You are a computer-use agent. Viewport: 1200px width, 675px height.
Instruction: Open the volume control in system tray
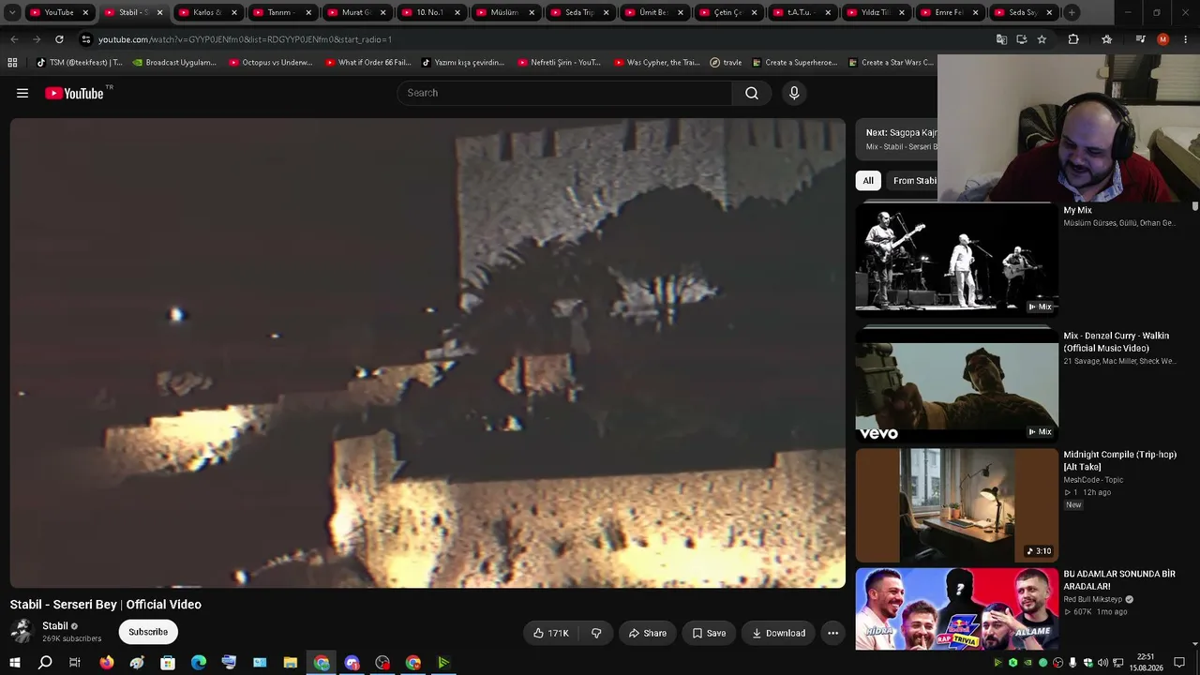click(x=1102, y=663)
